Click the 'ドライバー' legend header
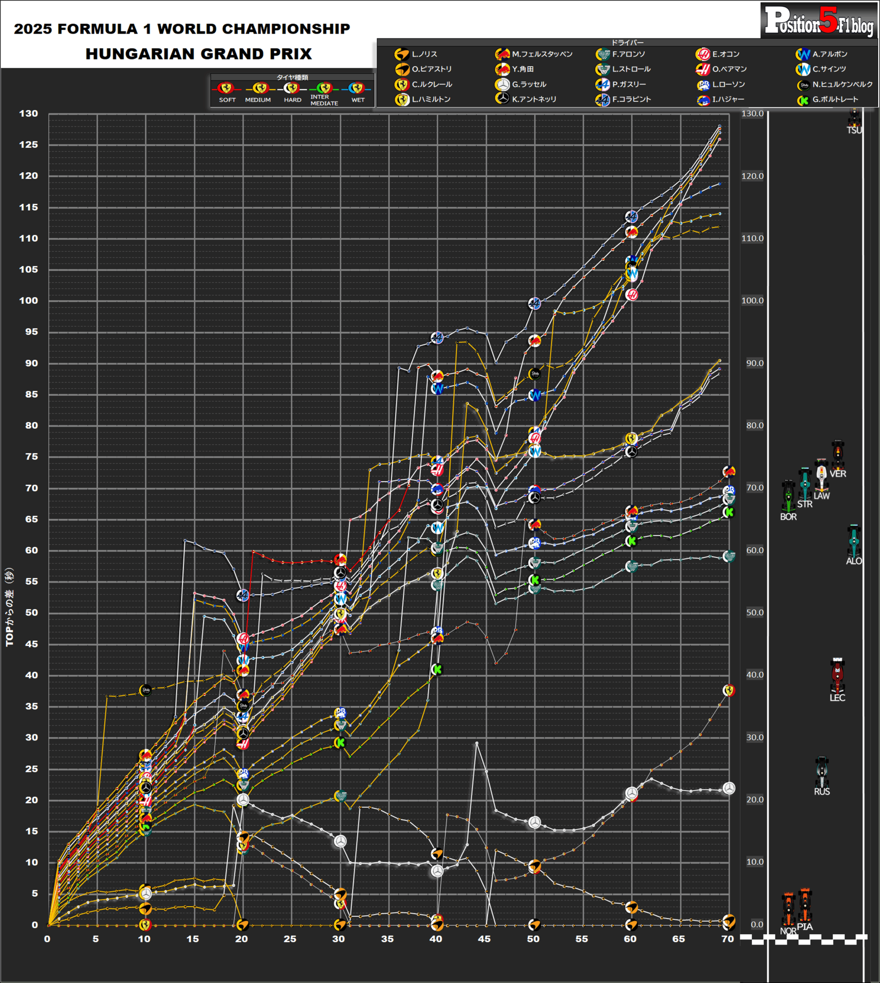 627,43
